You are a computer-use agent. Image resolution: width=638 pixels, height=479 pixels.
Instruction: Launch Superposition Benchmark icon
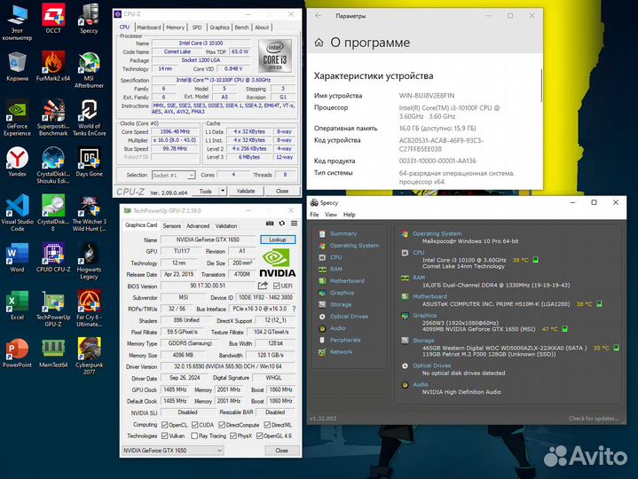[x=53, y=118]
